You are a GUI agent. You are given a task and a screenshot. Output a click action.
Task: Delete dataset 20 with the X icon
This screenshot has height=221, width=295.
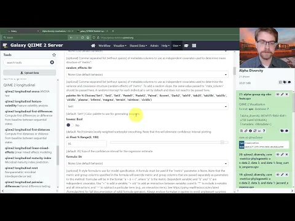pos(287,155)
